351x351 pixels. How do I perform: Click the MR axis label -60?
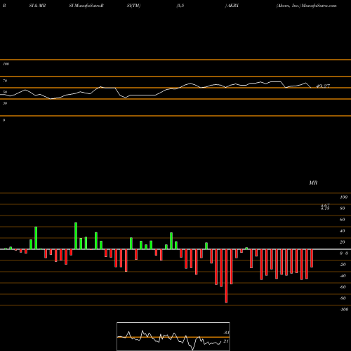(x=343, y=287)
